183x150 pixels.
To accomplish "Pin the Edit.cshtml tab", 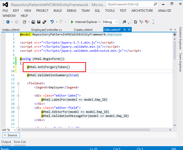I will [124, 30].
